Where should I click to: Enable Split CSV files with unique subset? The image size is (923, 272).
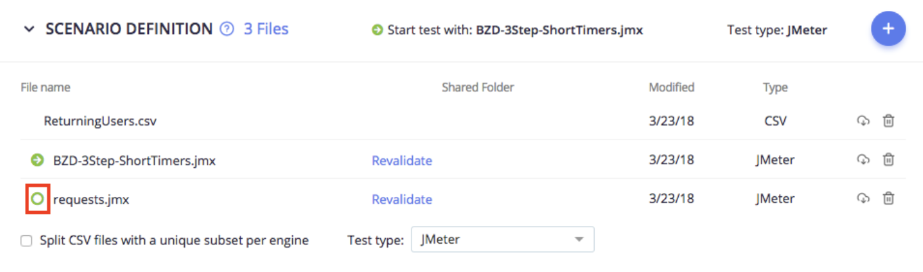[26, 240]
